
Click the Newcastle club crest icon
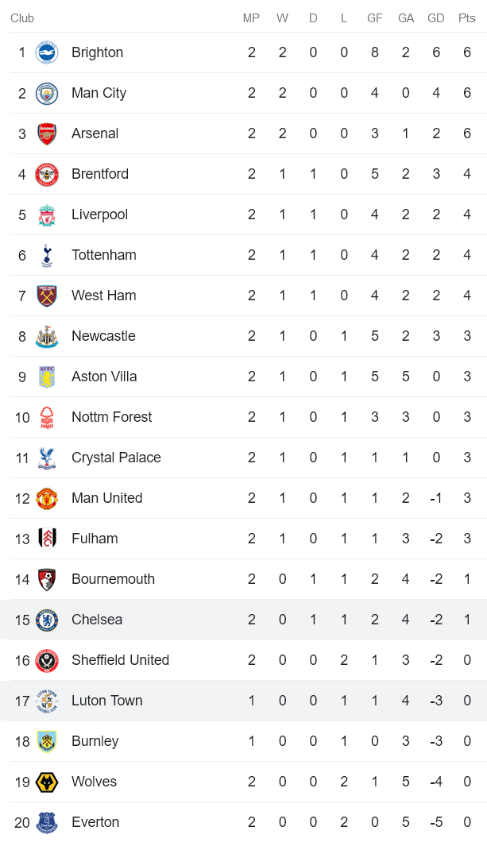(x=47, y=337)
